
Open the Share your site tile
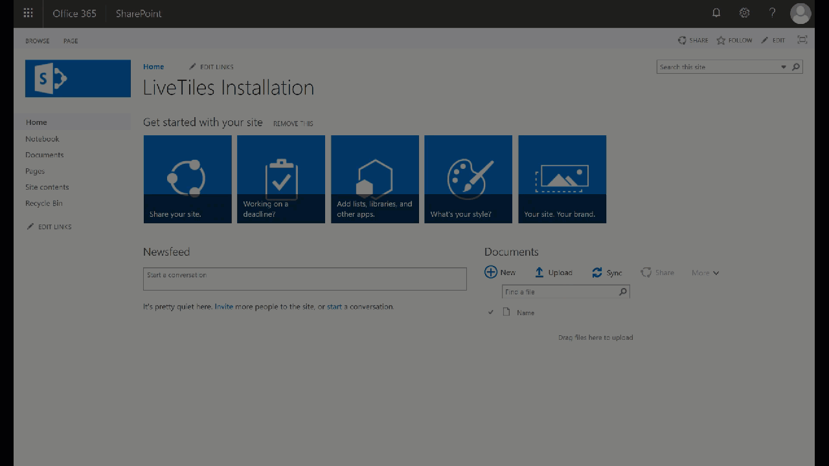point(188,179)
